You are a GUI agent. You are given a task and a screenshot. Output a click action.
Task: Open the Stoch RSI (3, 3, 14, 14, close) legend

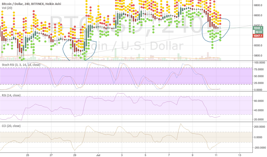click(x=21, y=65)
